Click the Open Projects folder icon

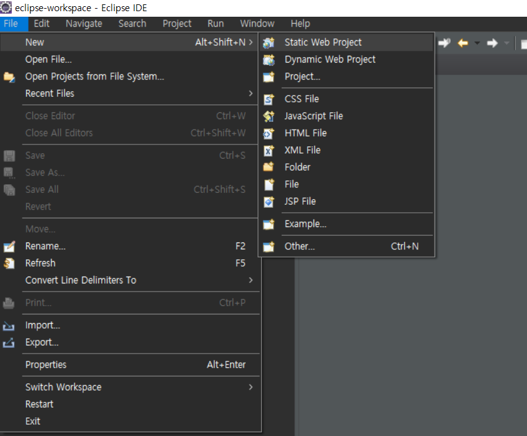pos(9,77)
